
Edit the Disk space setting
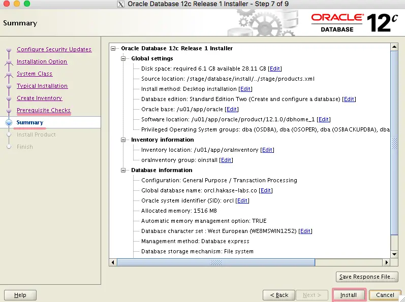[x=275, y=69]
